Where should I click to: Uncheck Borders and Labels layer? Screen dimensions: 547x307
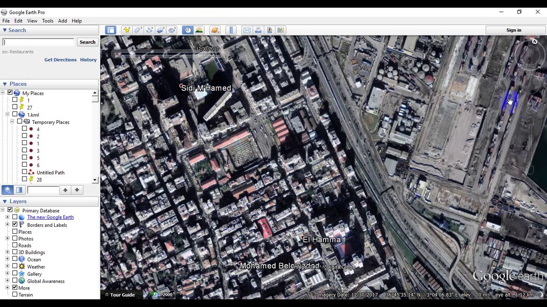[15, 224]
